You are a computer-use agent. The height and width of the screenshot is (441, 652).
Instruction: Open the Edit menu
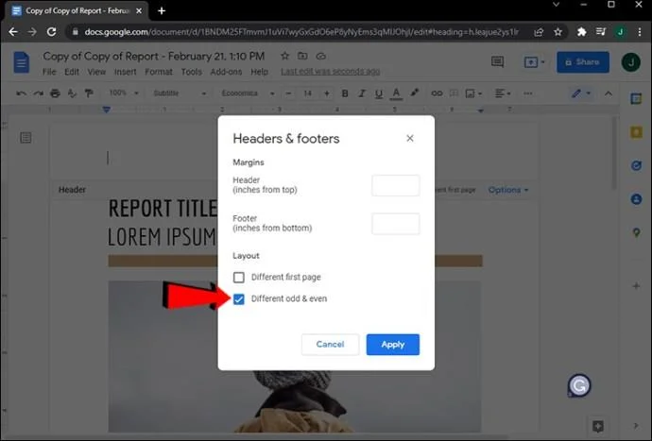pos(72,72)
